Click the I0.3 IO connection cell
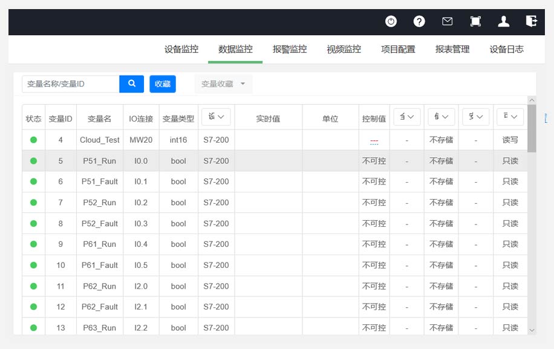 point(141,223)
